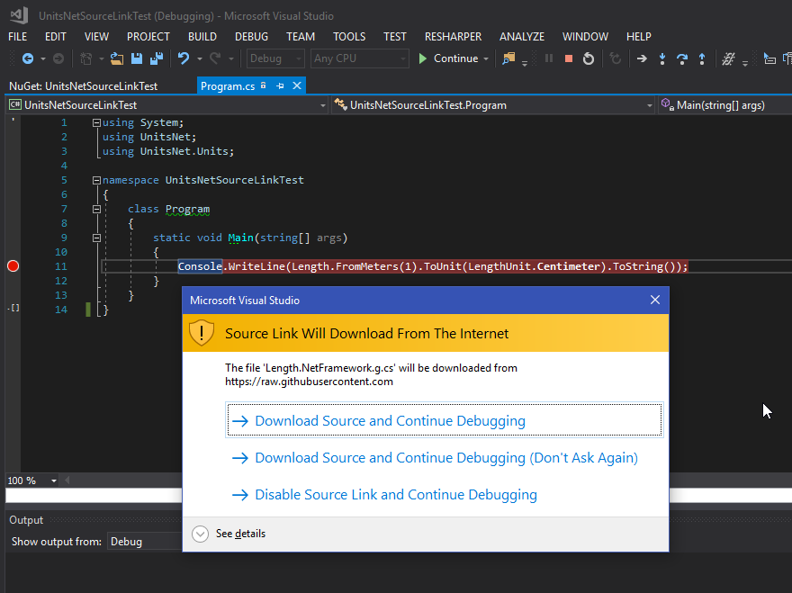Image resolution: width=792 pixels, height=593 pixels.
Task: Click the Save floppy disk icon
Action: [137, 58]
